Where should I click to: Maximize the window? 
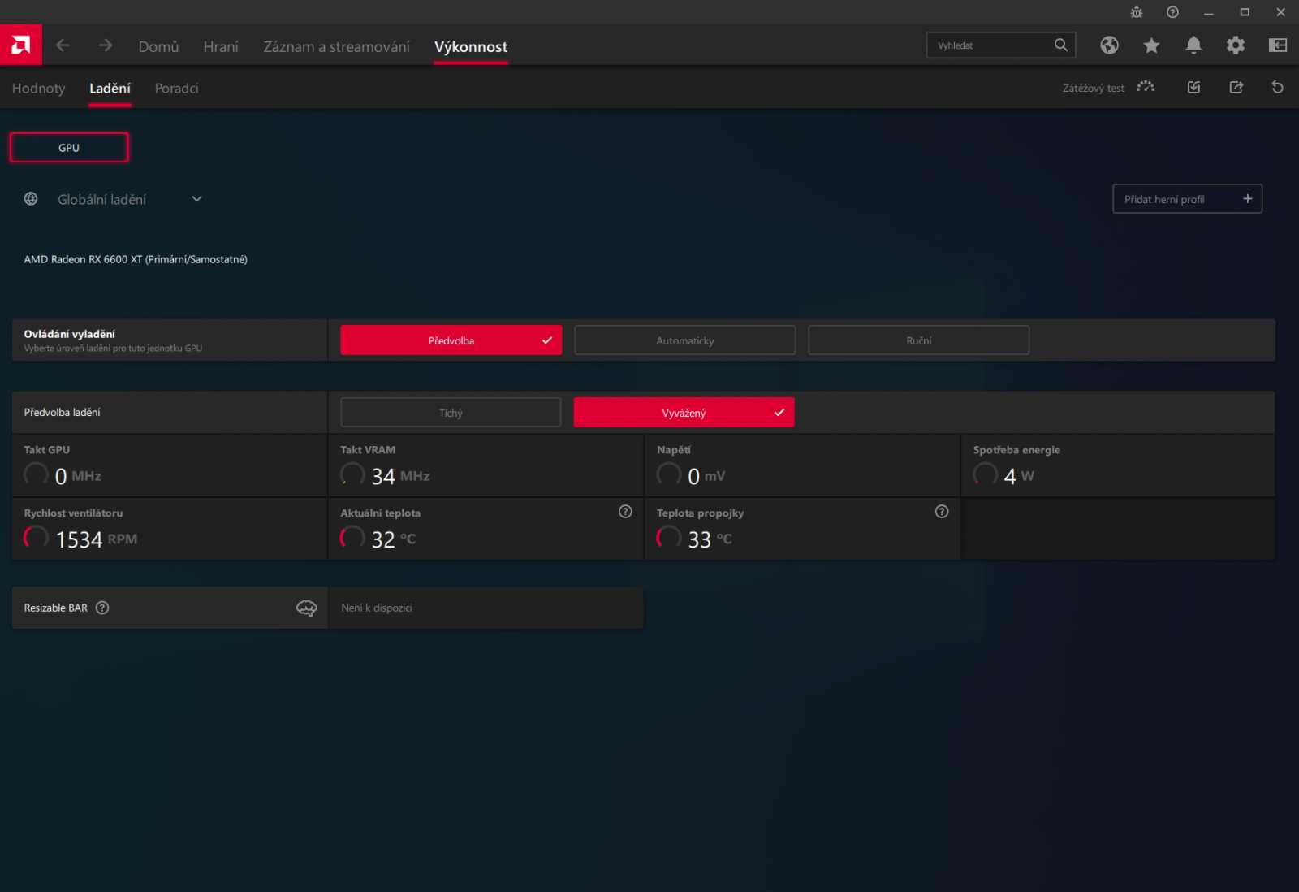[x=1245, y=12]
